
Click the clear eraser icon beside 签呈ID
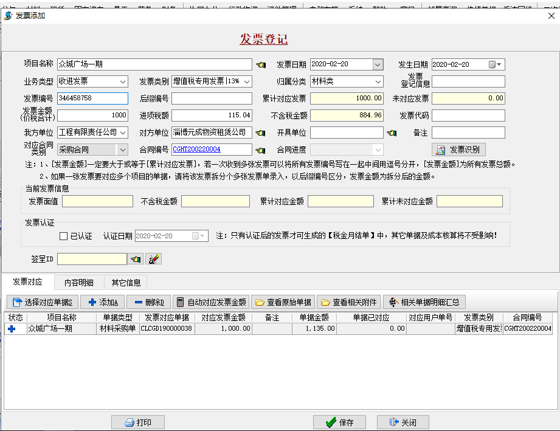pos(154,259)
